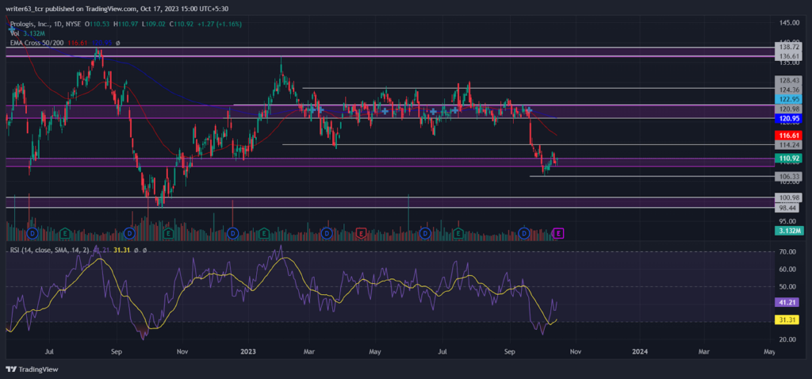The height and width of the screenshot is (379, 812).
Task: Click the purple 41.21 RSI value label
Action: (788, 302)
